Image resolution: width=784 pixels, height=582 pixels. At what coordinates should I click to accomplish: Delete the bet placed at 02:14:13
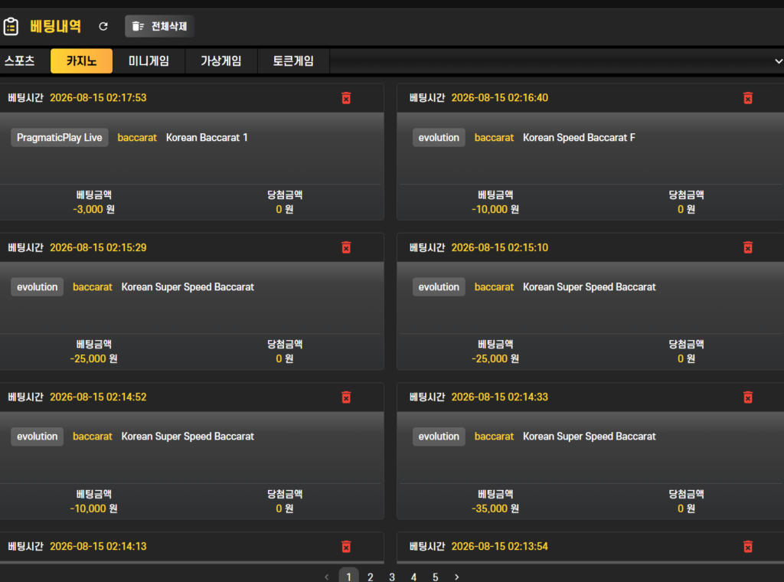[x=346, y=547]
